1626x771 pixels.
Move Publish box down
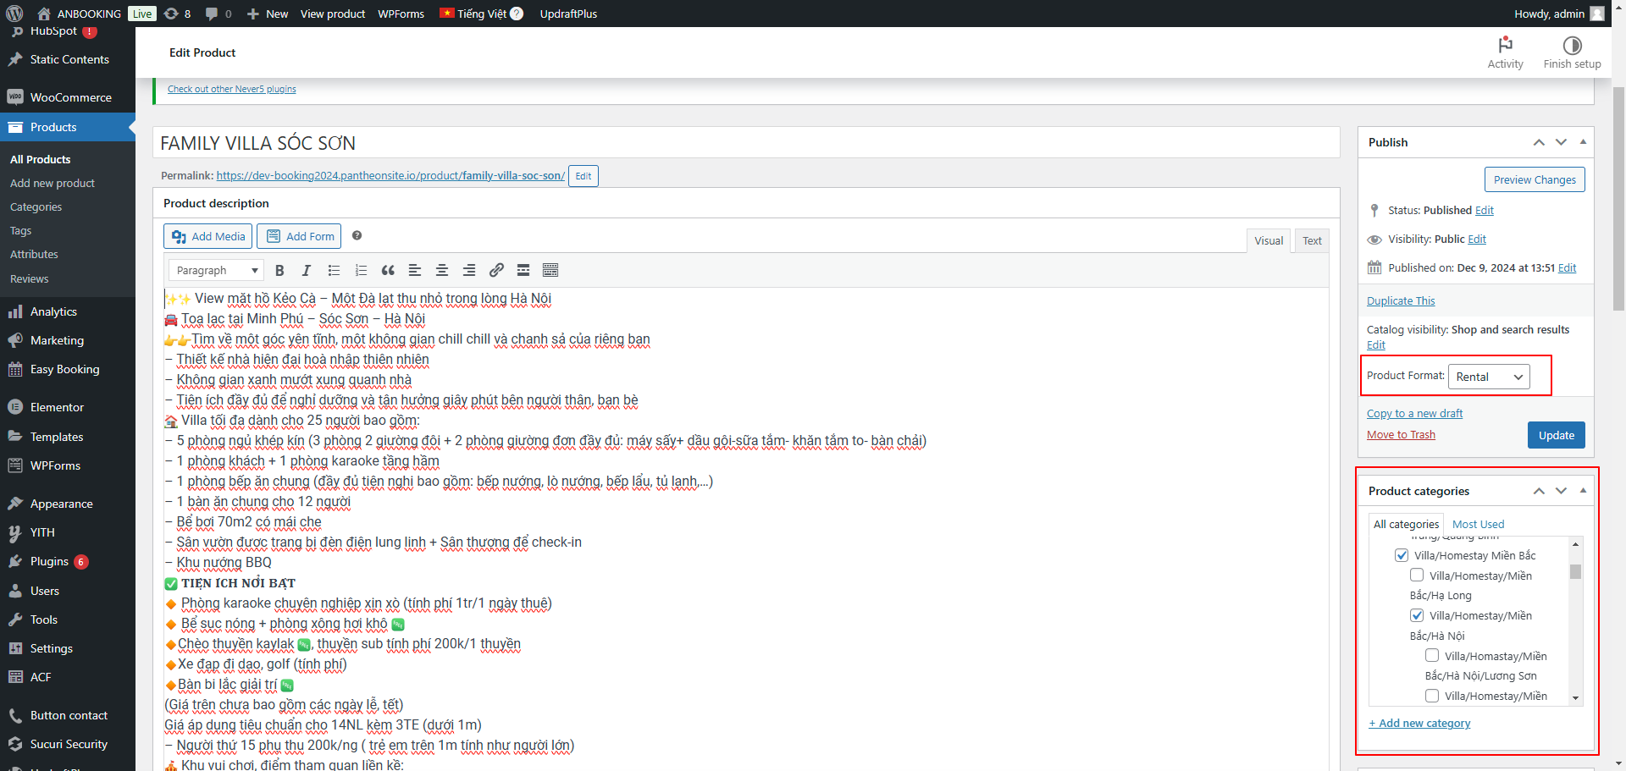(1561, 142)
